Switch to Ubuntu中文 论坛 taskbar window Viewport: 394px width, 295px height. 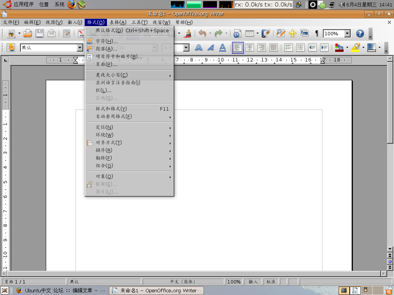60,290
